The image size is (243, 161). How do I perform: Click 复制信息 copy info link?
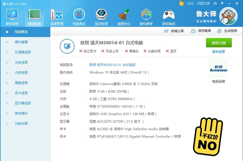[x=219, y=52]
